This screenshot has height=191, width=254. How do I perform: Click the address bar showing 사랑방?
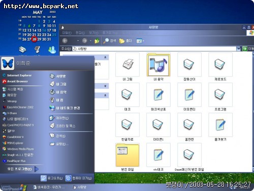tap(154, 49)
